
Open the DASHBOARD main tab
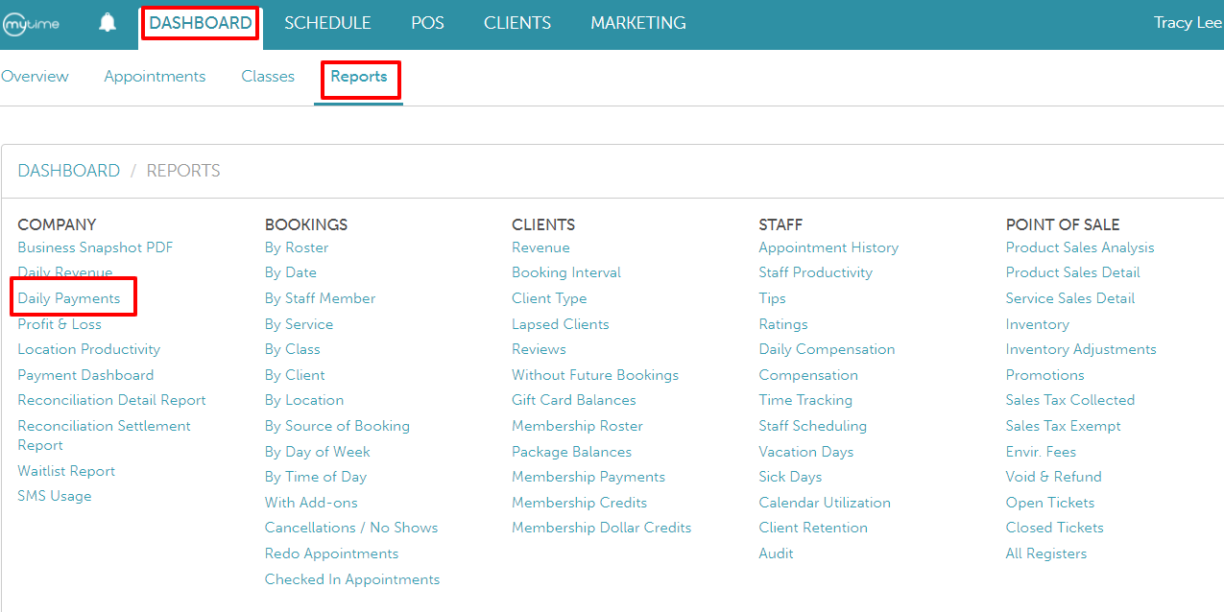(201, 23)
